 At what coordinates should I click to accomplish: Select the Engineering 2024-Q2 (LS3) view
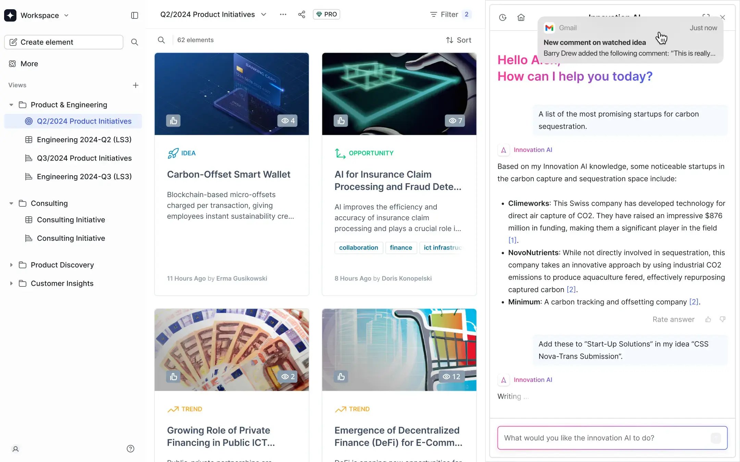click(84, 140)
